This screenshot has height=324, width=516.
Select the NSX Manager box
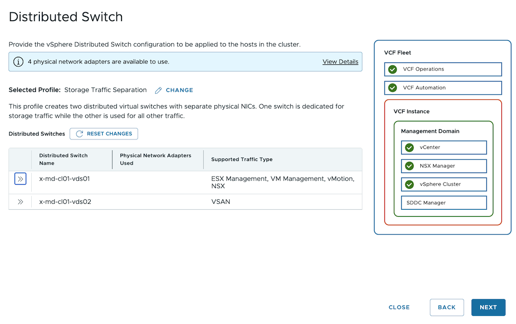click(x=443, y=166)
